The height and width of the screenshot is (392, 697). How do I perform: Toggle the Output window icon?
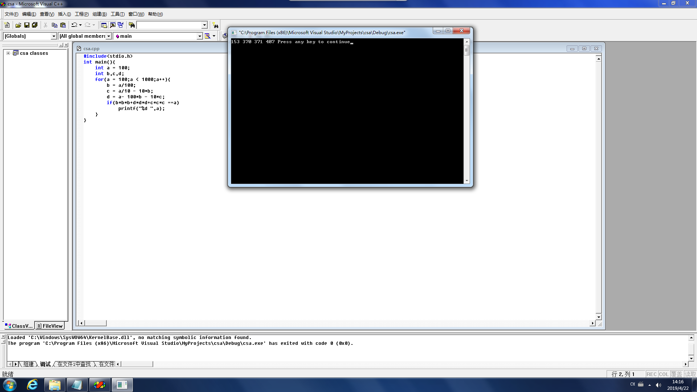[x=113, y=25]
